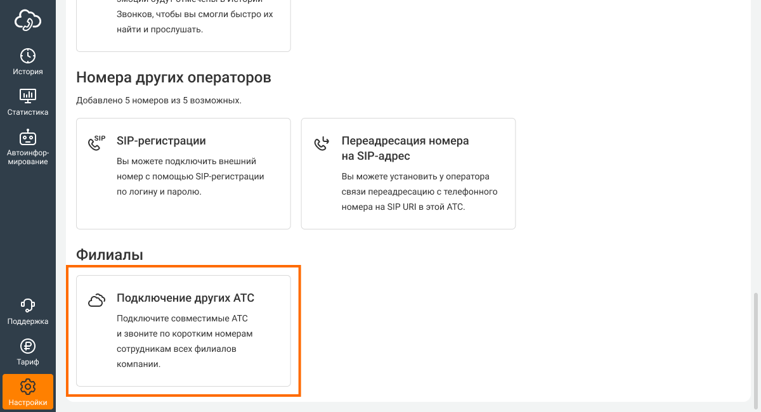
Task: Select the Статистика menu label
Action: click(28, 112)
